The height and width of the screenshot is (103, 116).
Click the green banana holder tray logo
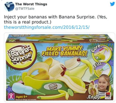click(53, 87)
